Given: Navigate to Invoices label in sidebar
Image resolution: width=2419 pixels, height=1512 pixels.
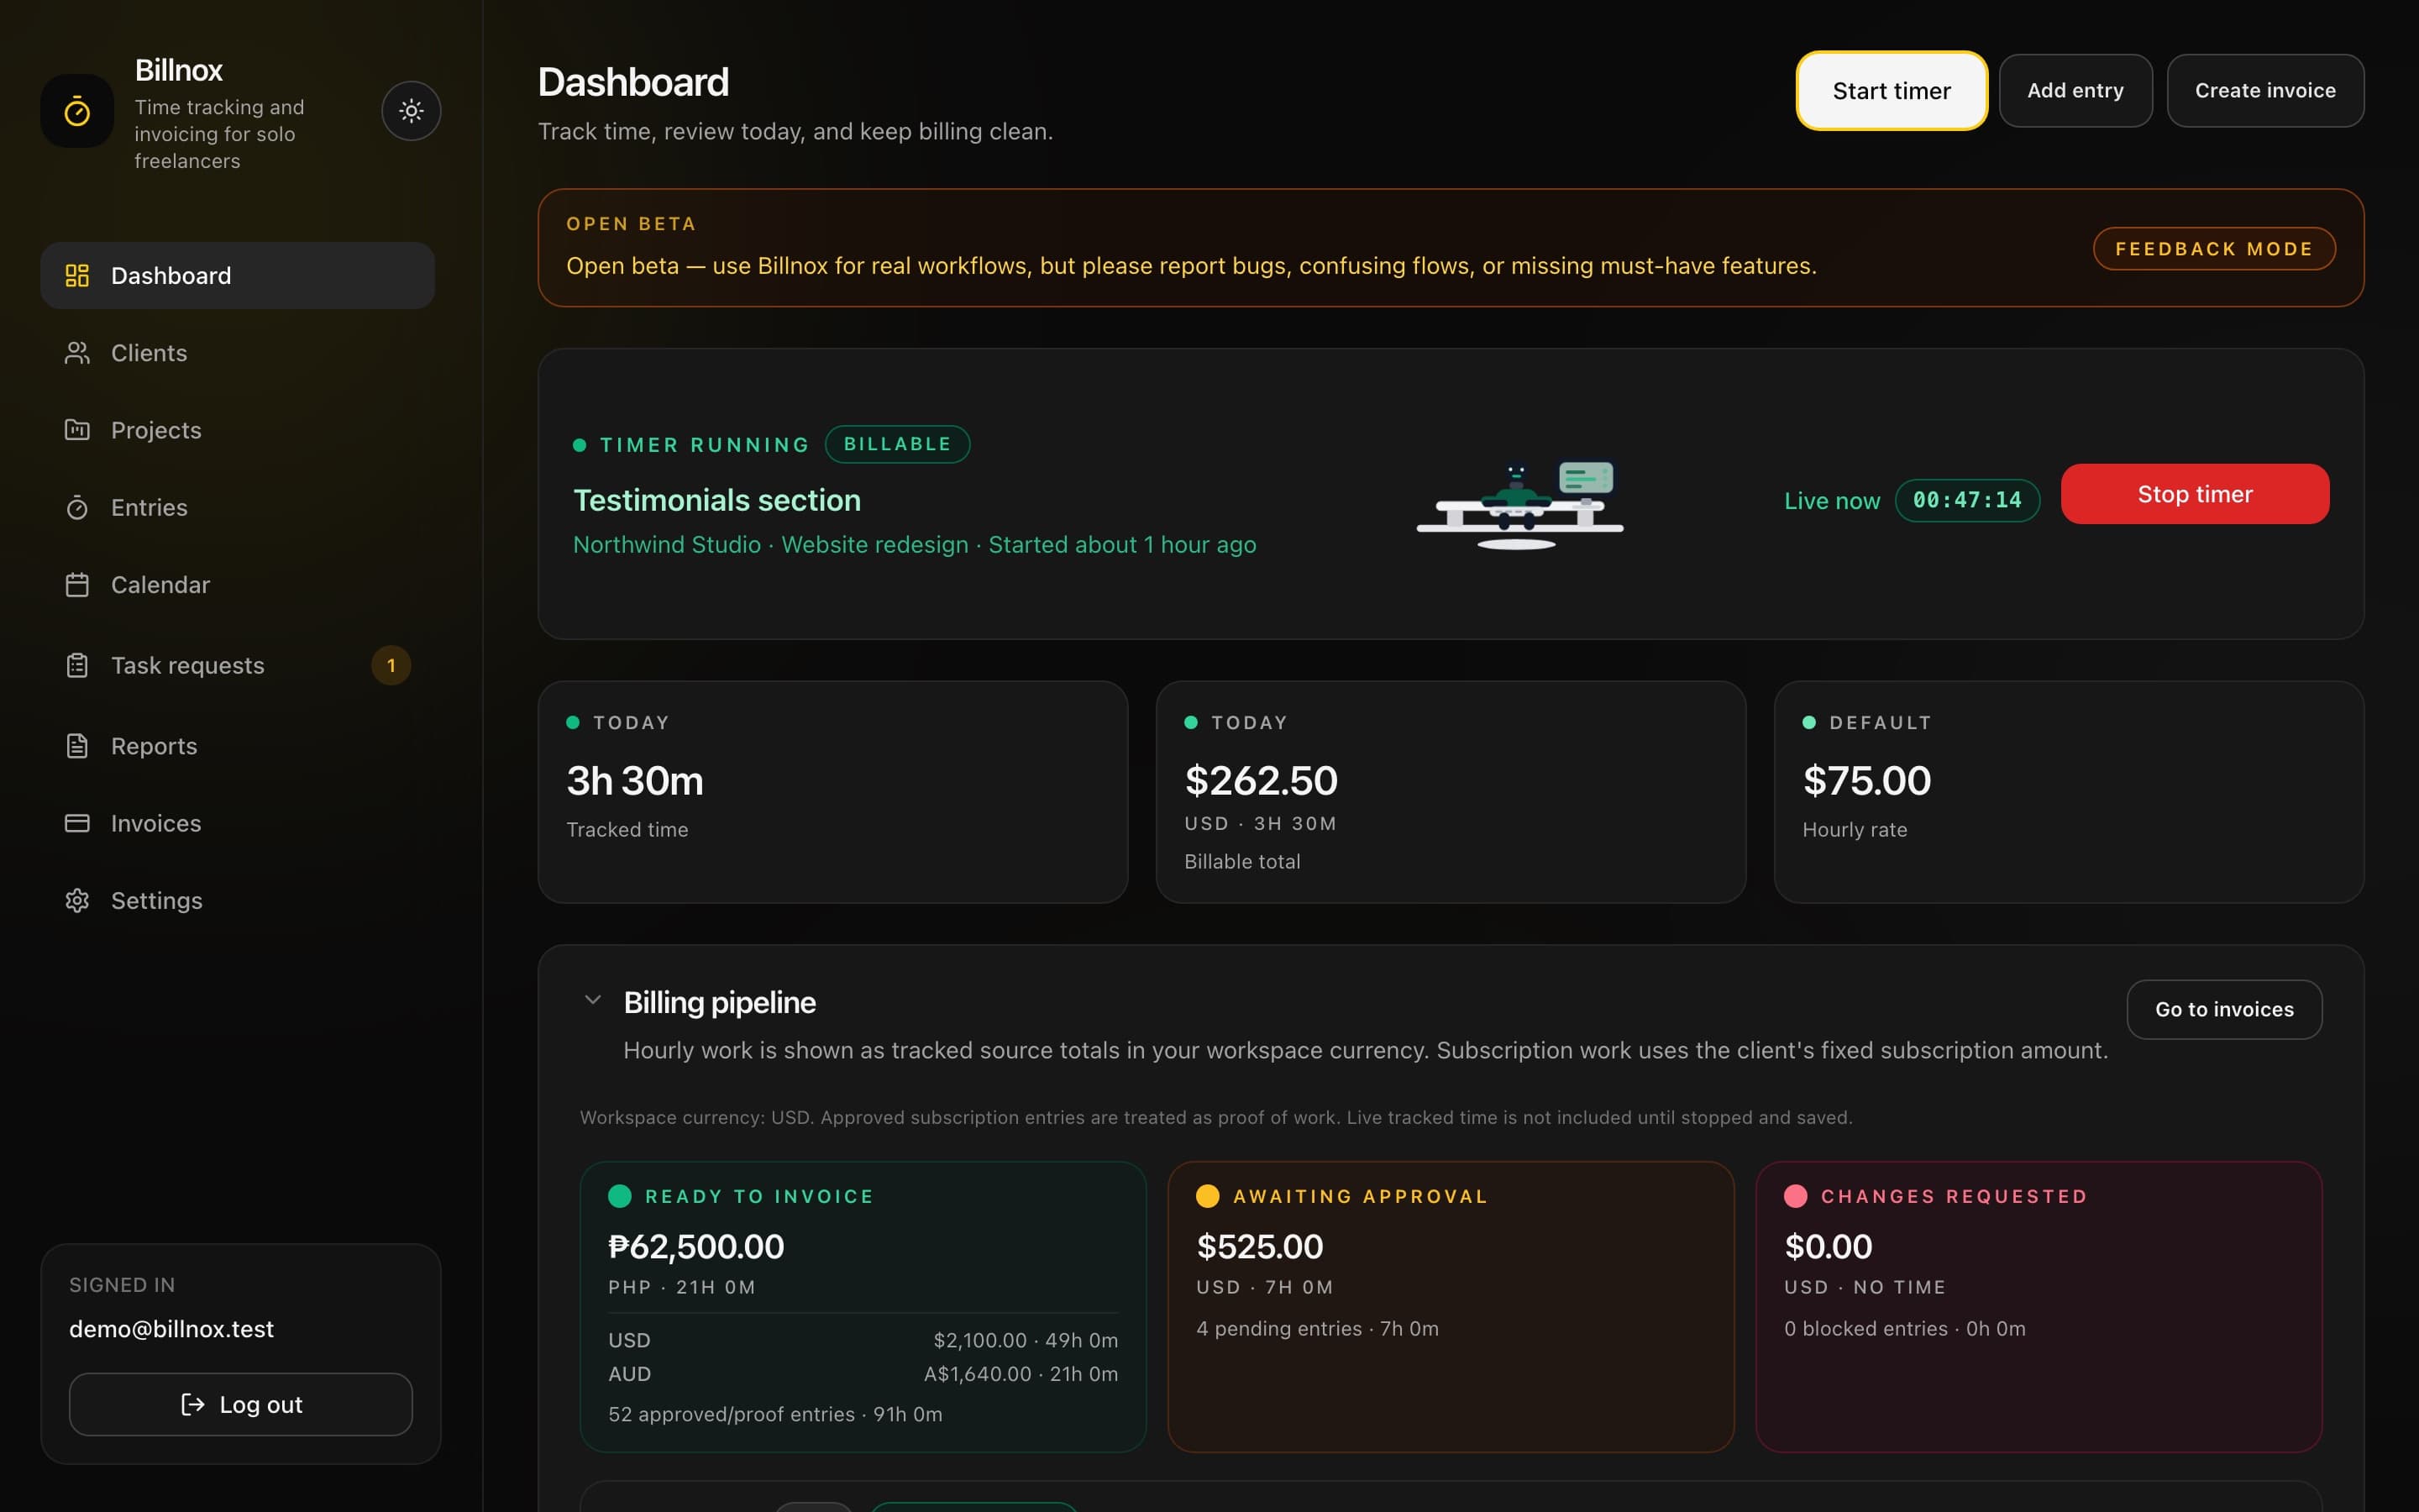Looking at the screenshot, I should (x=156, y=823).
